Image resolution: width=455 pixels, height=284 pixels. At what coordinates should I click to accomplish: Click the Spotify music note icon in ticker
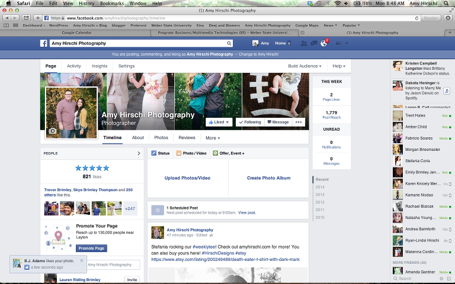tap(447, 91)
